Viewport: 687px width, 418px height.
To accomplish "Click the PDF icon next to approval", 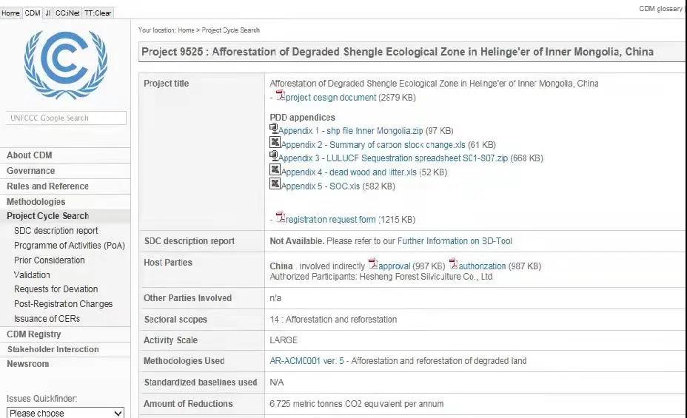I will 373,264.
